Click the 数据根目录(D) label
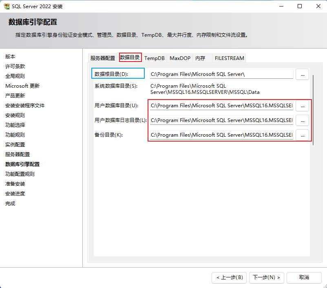Screen dimensions: 327x288 [111, 74]
